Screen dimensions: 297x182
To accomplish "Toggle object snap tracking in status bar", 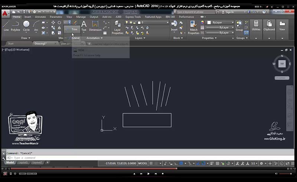I will click(x=198, y=163).
